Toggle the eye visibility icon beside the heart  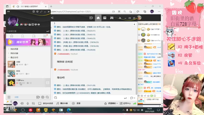pyautogui.click(x=39, y=25)
